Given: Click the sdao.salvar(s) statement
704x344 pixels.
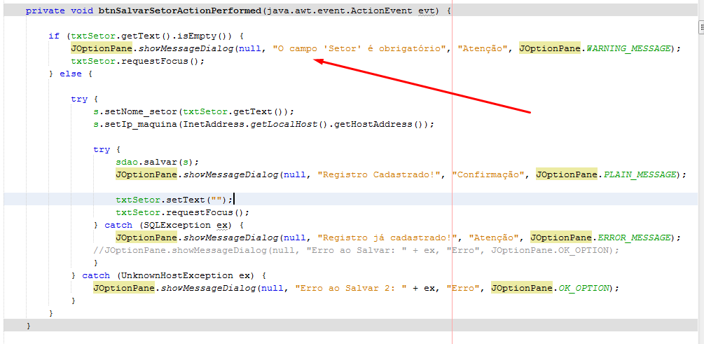Looking at the screenshot, I should pyautogui.click(x=157, y=162).
